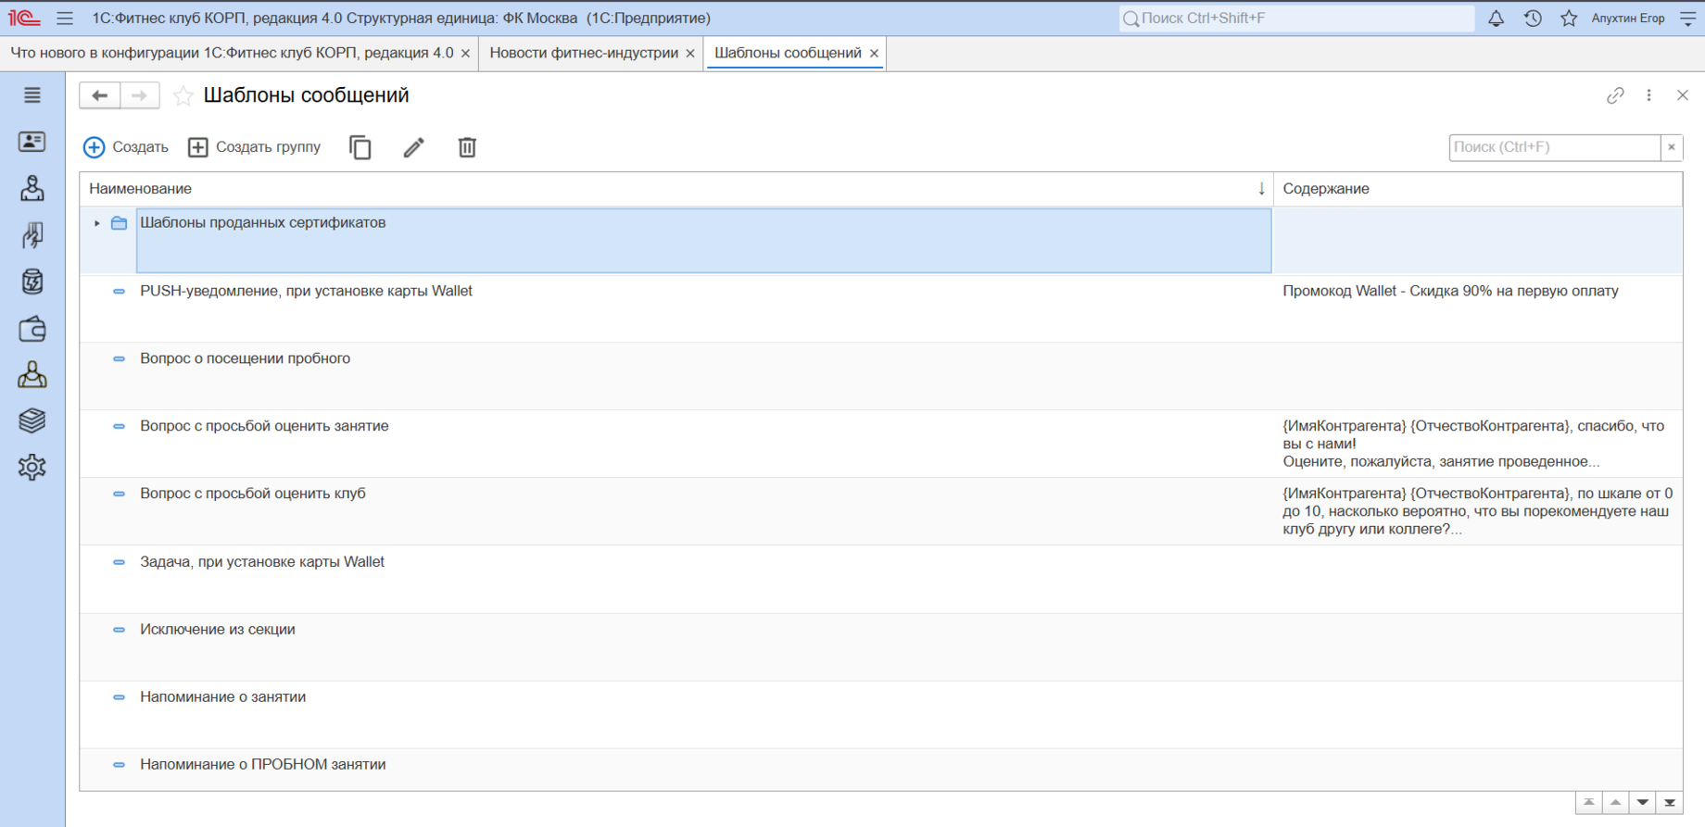Switch to Что нового в конфигурации tab
This screenshot has height=827, width=1705.
coord(232,53)
